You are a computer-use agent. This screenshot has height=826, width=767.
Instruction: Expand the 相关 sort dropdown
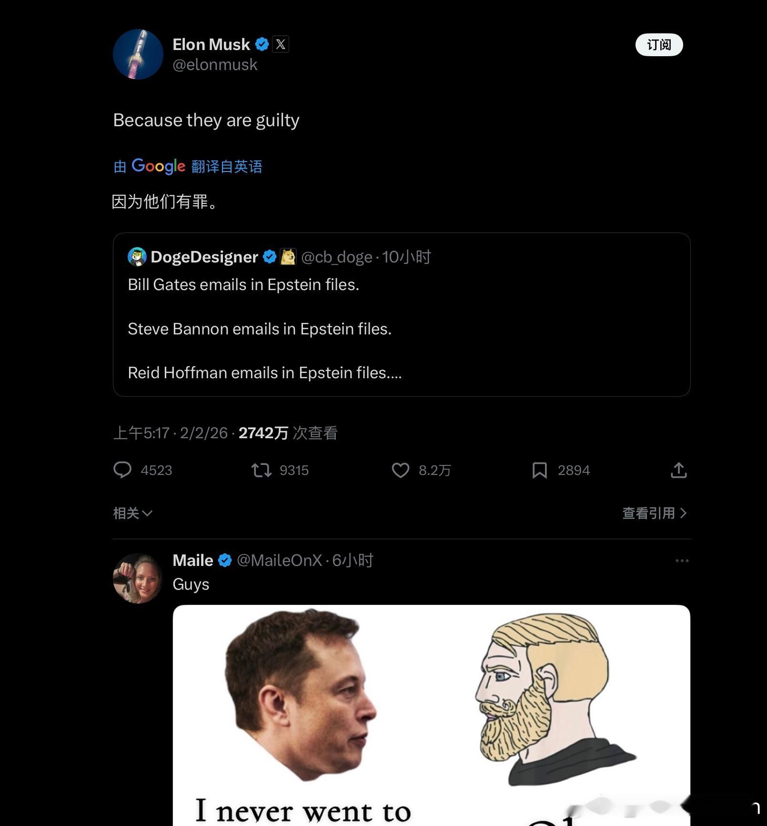tap(132, 513)
